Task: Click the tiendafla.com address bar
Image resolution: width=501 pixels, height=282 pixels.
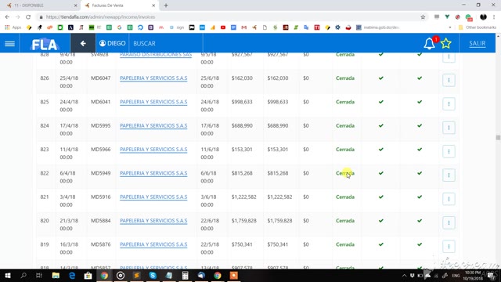Action: tap(230, 17)
